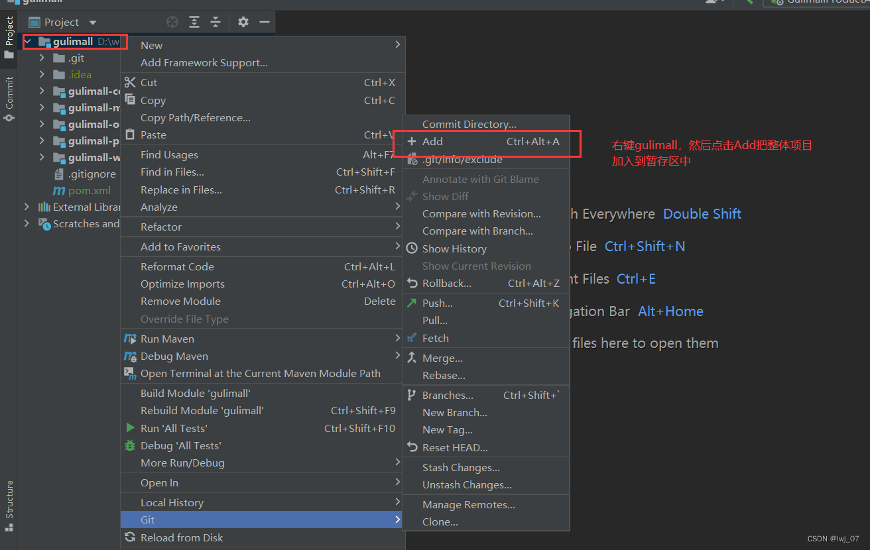Choose Rollback... in Git submenu
This screenshot has width=870, height=550.
point(486,283)
